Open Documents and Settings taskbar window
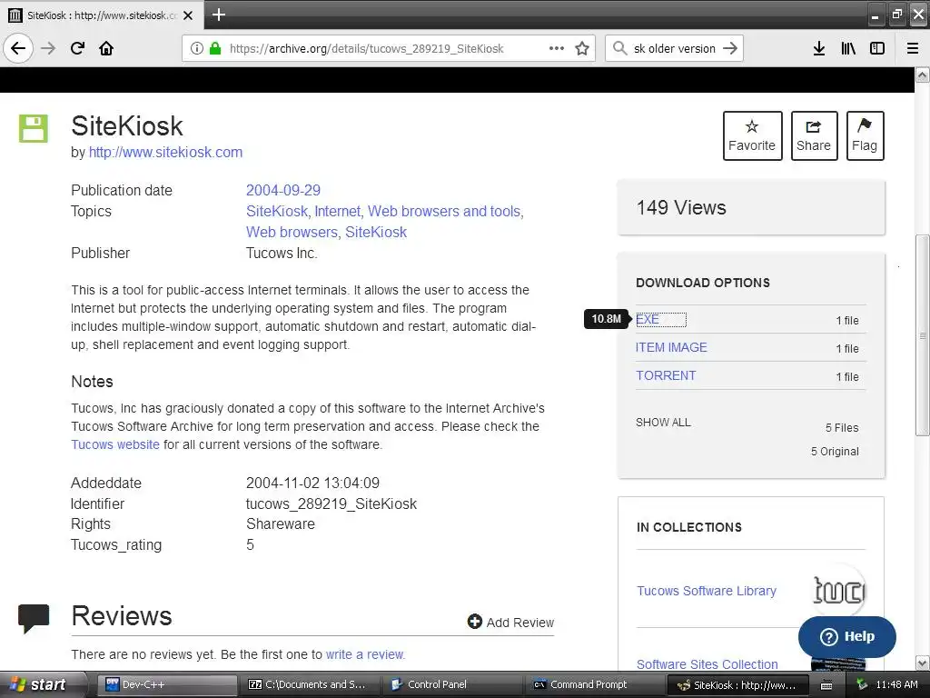This screenshot has height=698, width=930. pyautogui.click(x=310, y=684)
